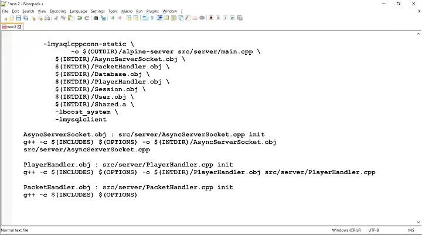
Task: Open the Run menu
Action: click(x=139, y=11)
